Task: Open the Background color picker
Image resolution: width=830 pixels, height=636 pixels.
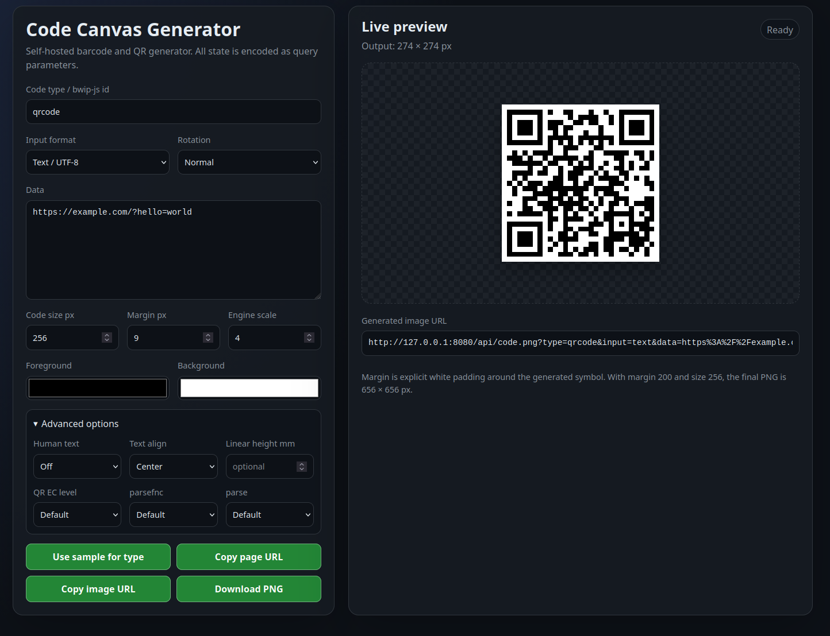Action: [249, 388]
